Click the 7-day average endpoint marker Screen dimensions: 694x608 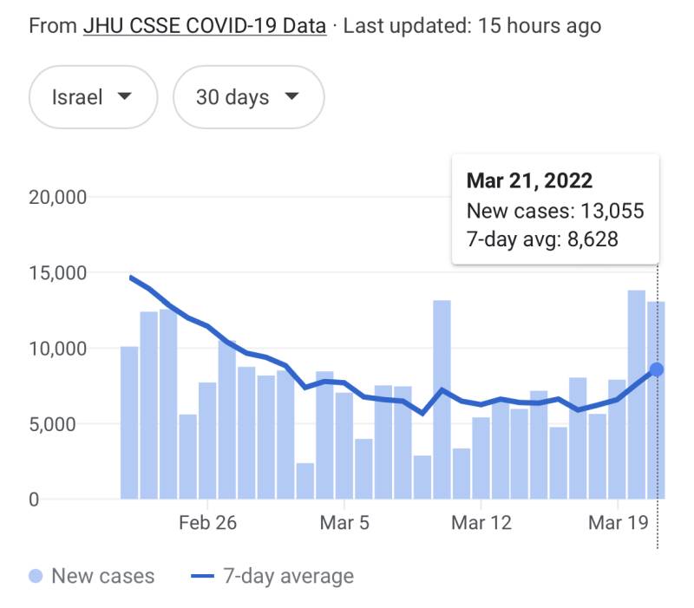point(657,369)
